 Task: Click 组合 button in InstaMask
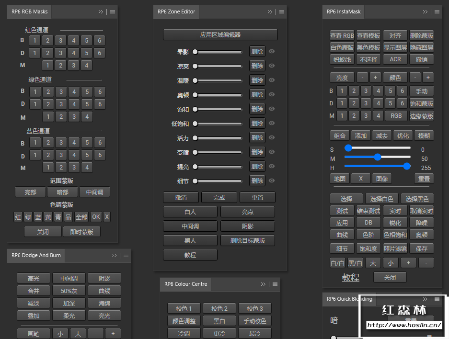340,136
